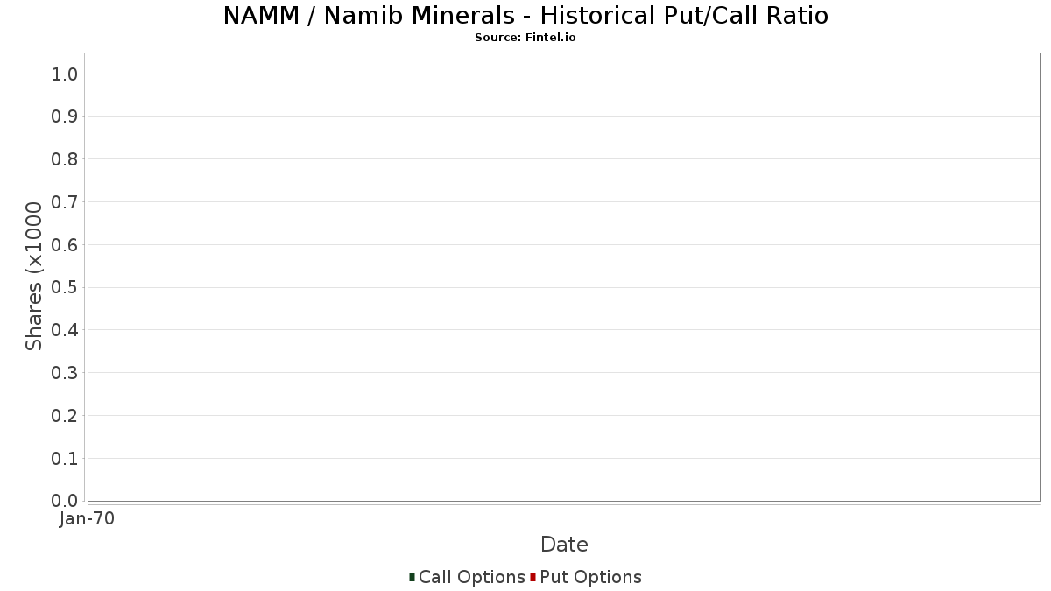The height and width of the screenshot is (591, 1051).
Task: Toggle the Call Options legend label
Action: click(471, 577)
